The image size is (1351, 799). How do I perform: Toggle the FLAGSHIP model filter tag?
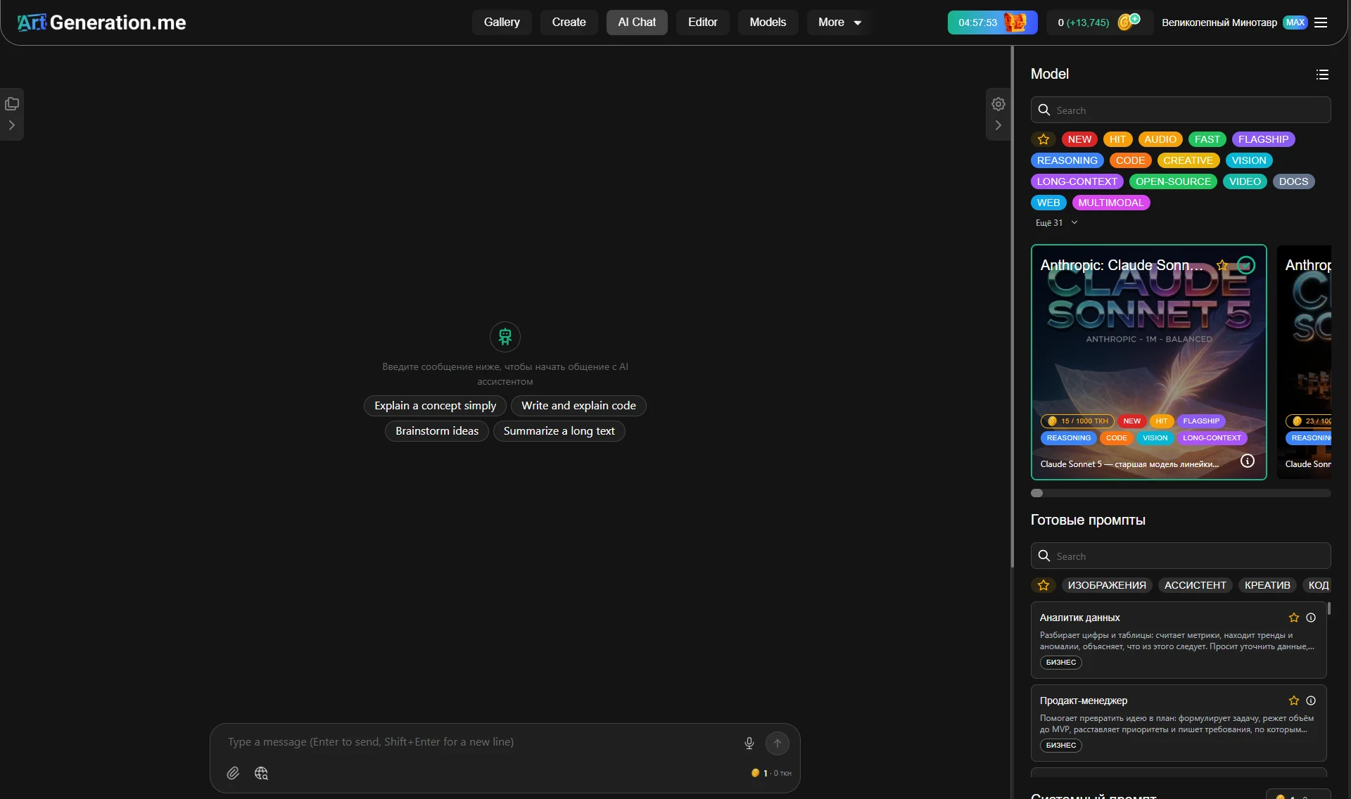(1263, 139)
